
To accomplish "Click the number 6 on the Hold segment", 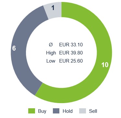I will coord(14,48).
